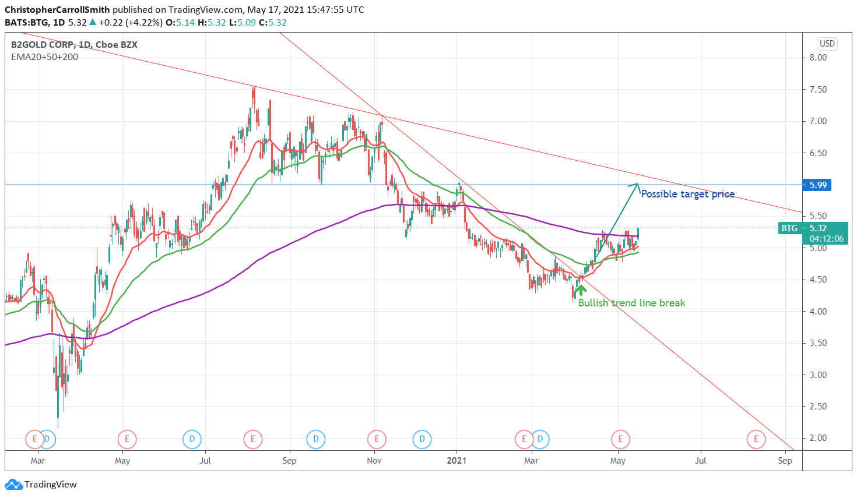857x498 pixels.
Task: Open the June 2020 dividend D marker
Action: [x=192, y=439]
